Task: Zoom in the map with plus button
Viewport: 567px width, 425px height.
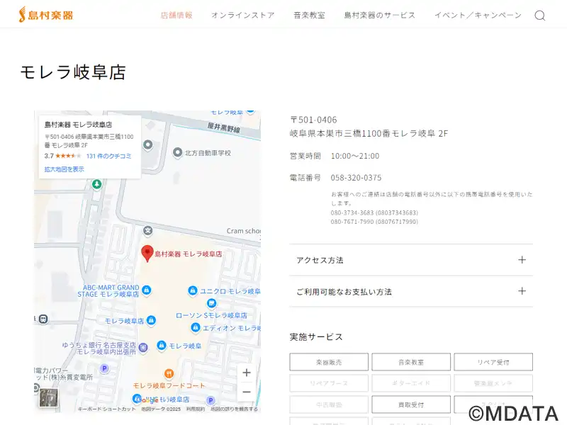Action: tap(247, 373)
